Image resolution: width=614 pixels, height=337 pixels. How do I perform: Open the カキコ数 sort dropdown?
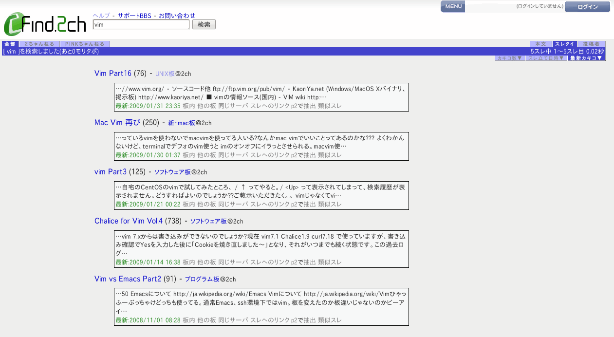(x=510, y=57)
